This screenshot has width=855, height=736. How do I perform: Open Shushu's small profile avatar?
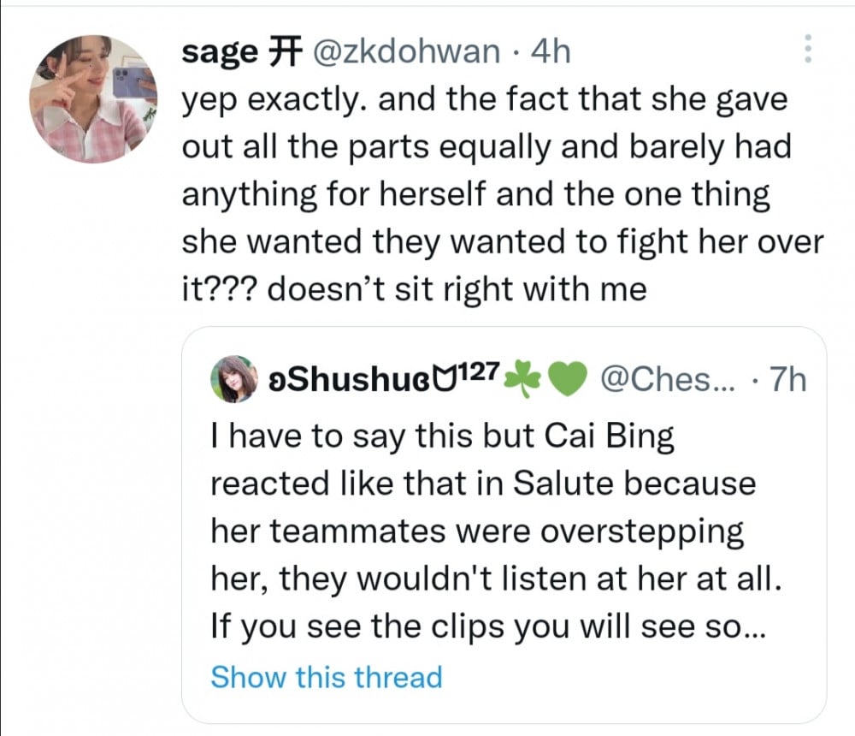pyautogui.click(x=234, y=379)
